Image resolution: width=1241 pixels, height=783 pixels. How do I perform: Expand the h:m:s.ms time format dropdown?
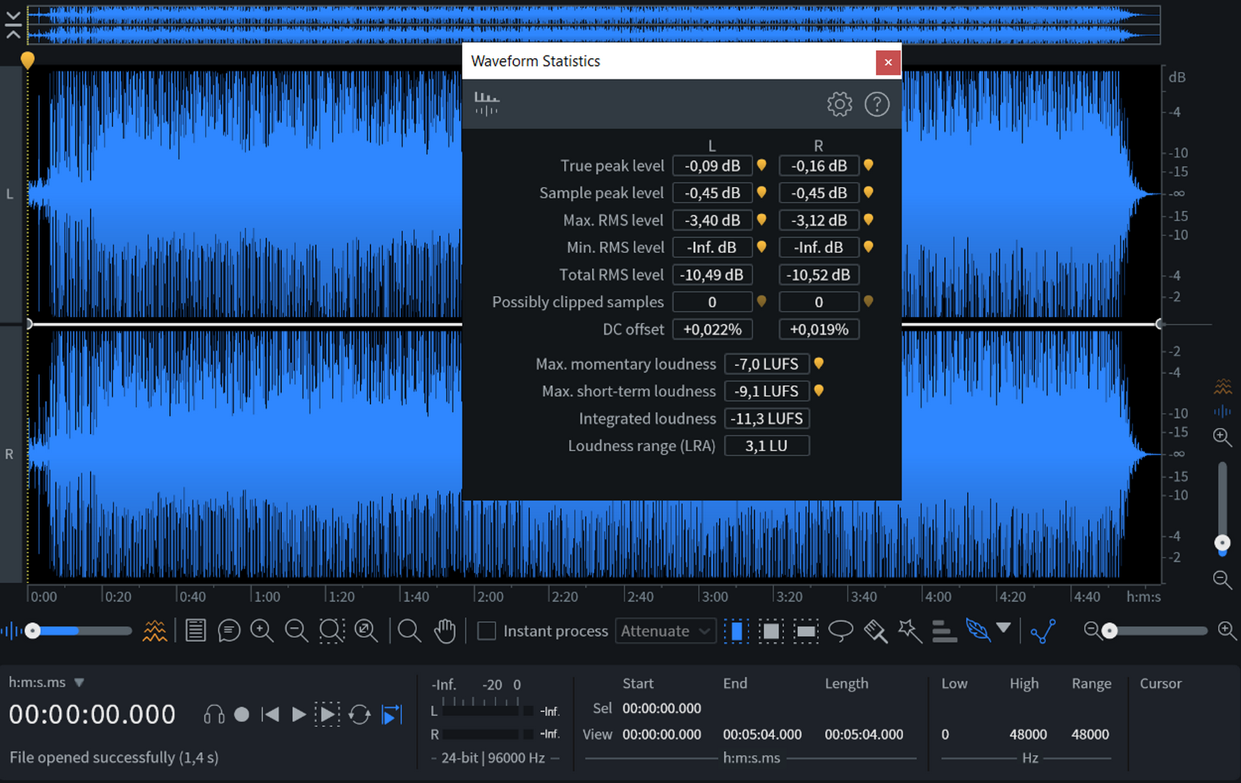(79, 683)
